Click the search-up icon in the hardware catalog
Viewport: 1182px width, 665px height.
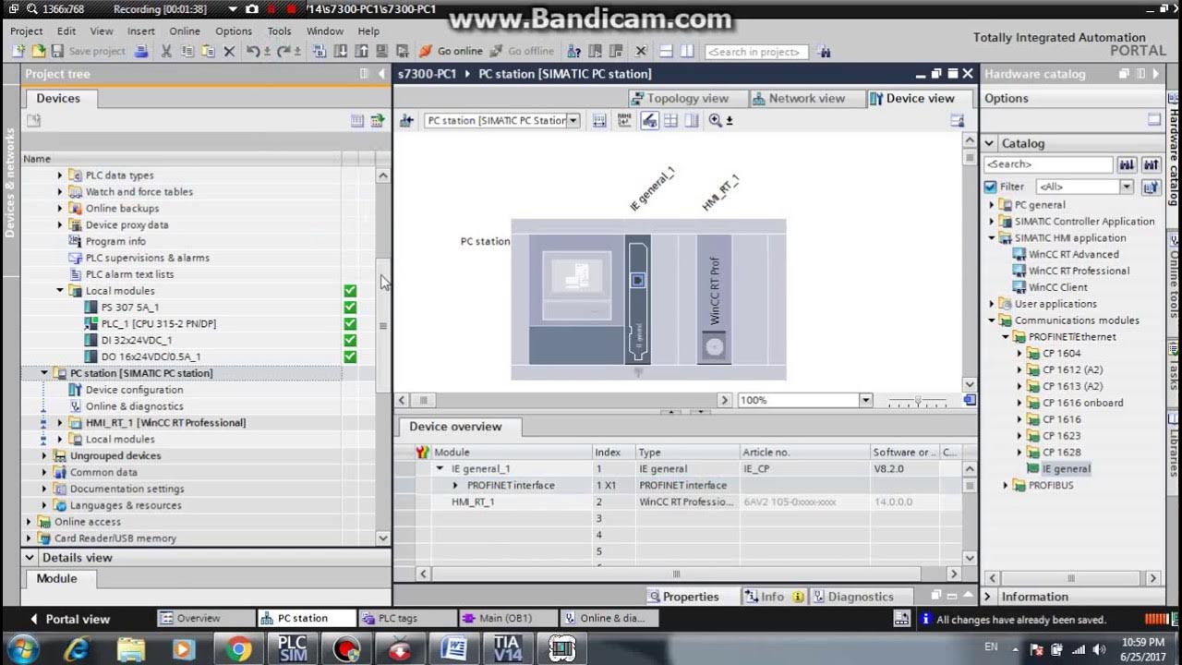pos(1151,164)
